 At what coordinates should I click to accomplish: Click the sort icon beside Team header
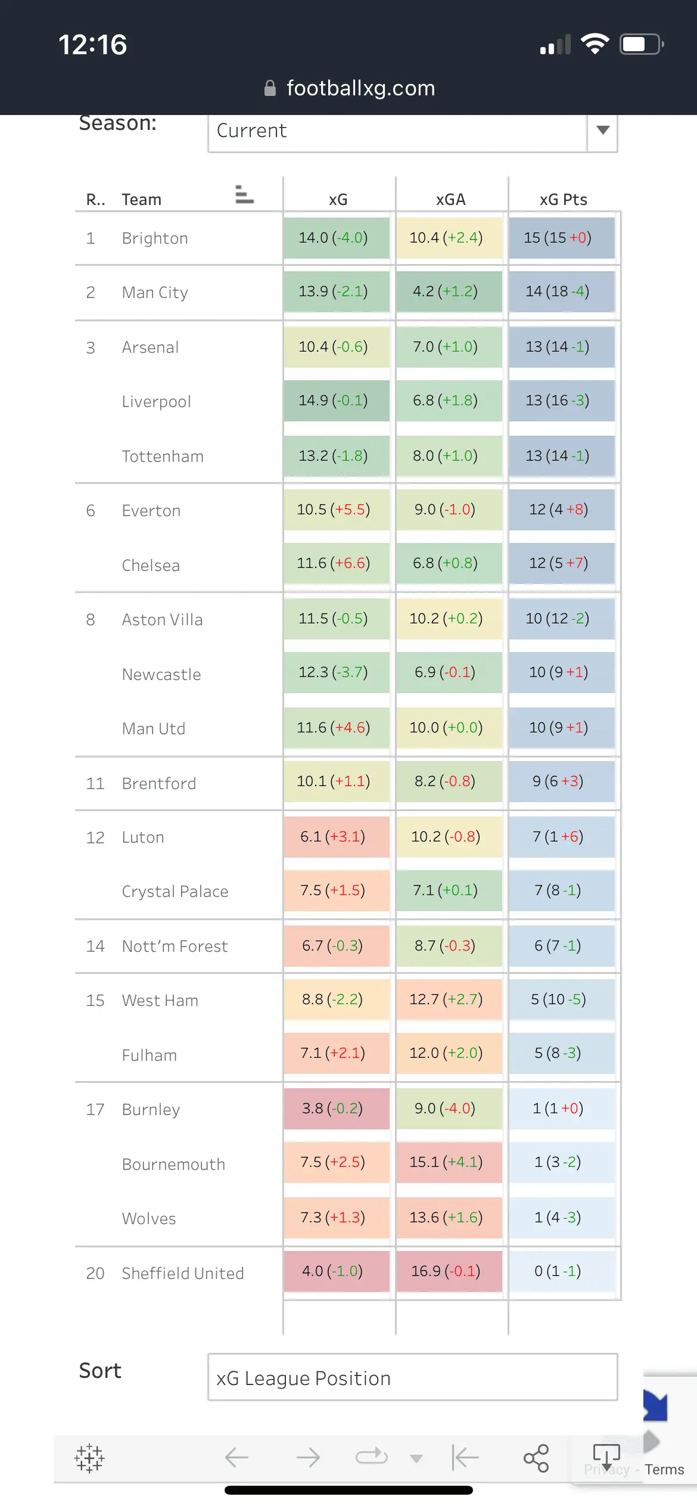point(244,194)
